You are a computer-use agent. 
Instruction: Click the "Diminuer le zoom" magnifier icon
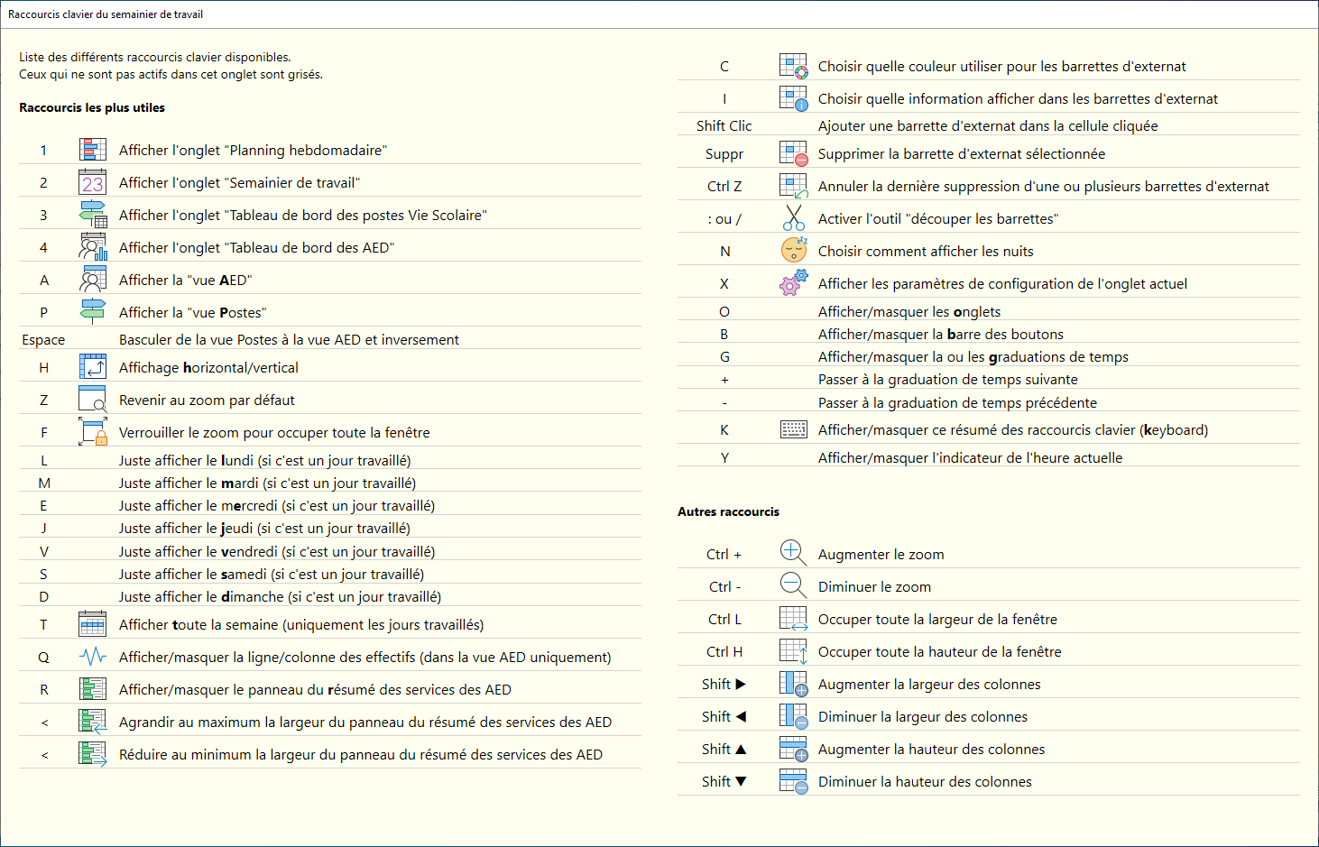click(x=793, y=586)
